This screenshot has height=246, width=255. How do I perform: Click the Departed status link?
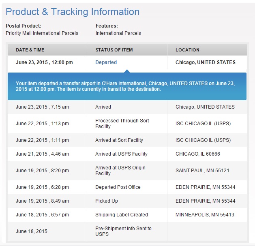tap(106, 62)
